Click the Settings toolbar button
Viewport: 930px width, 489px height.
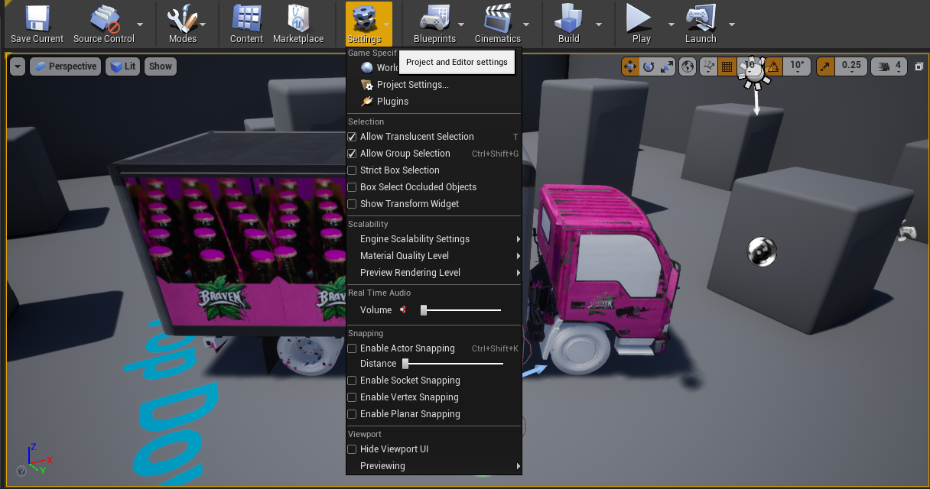(364, 23)
